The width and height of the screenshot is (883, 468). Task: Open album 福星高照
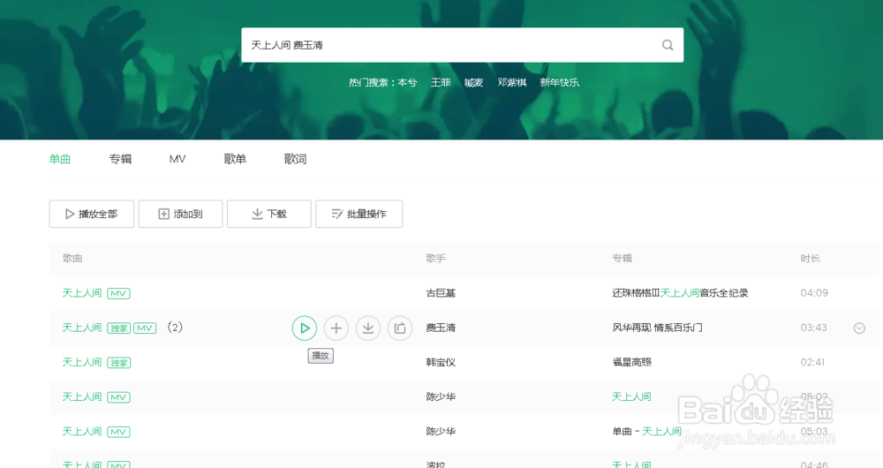point(632,362)
